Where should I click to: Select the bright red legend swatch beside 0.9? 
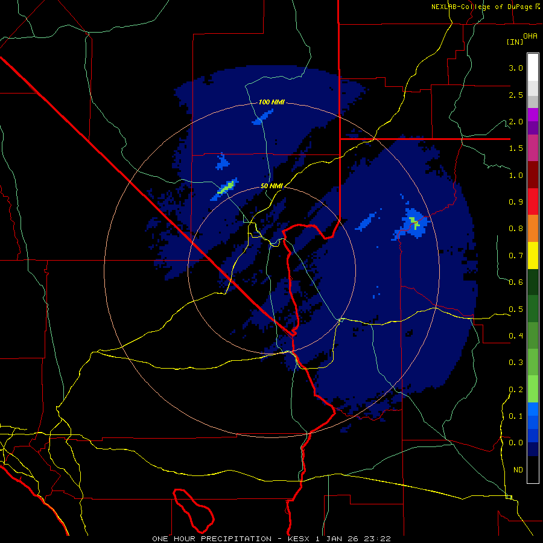533,202
